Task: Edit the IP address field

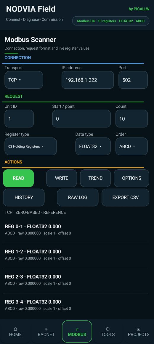Action: tap(88, 80)
